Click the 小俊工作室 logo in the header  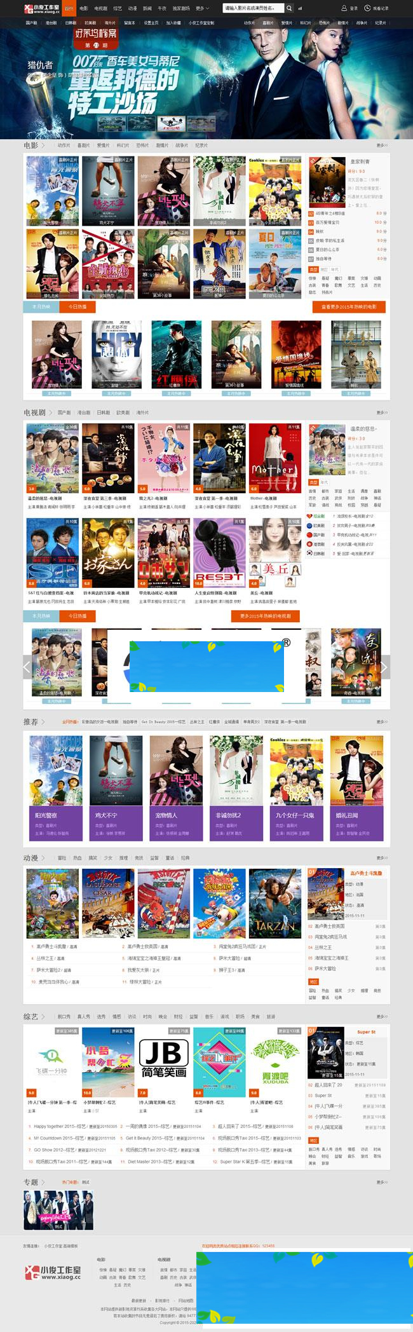pyautogui.click(x=41, y=8)
